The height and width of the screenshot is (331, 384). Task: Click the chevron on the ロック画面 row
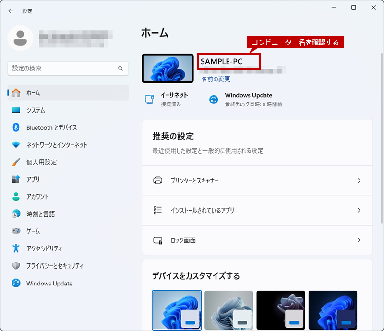point(359,240)
